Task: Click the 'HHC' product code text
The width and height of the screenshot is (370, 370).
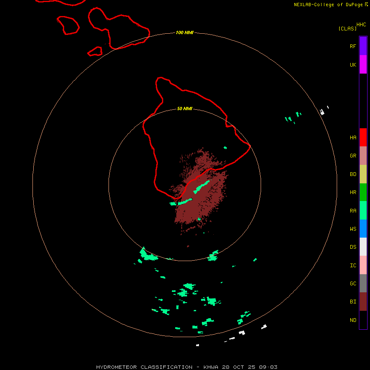Action: click(x=361, y=25)
